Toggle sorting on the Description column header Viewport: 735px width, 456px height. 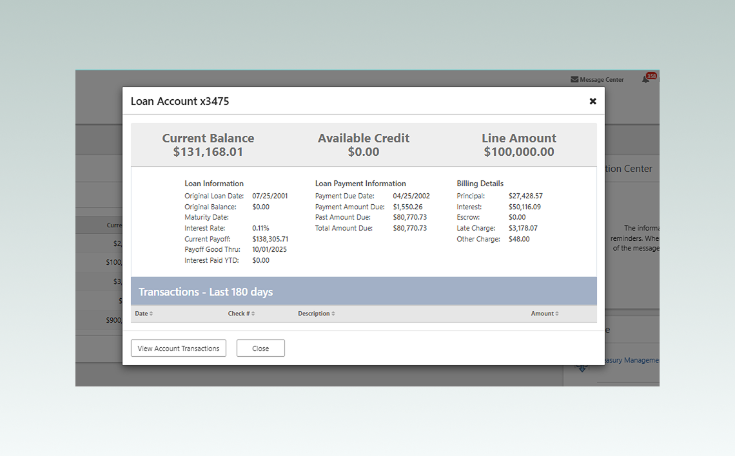[315, 314]
